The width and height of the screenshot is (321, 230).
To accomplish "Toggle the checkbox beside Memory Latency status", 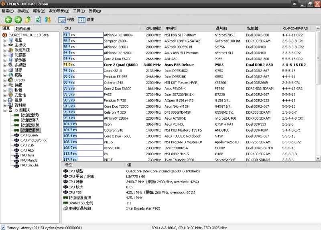I will pyautogui.click(x=3, y=227).
